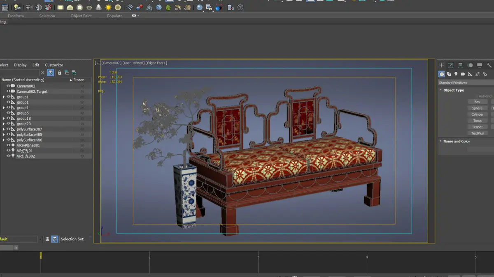Viewport: 494px width, 277px height.
Task: Click the yellow plane rectangle icon in the toolbar
Action: pyautogui.click(x=61, y=8)
